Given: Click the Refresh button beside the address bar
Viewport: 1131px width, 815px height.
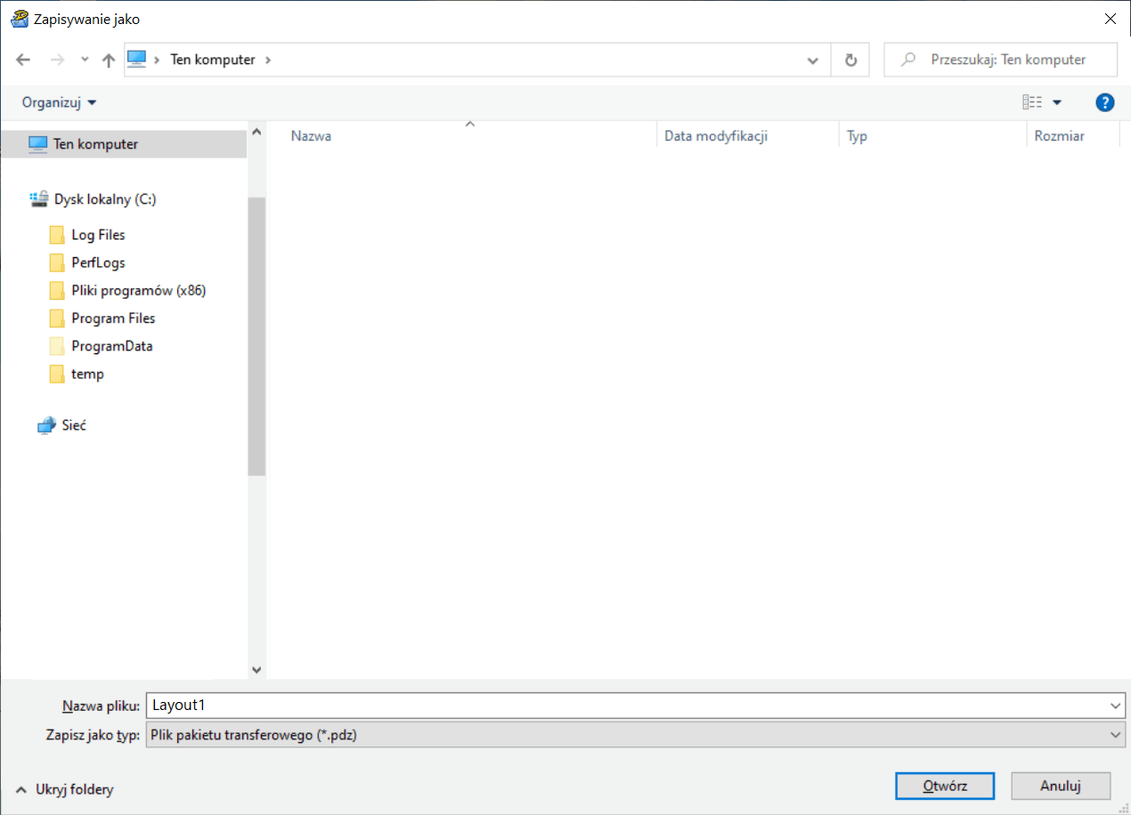Looking at the screenshot, I should tap(850, 61).
